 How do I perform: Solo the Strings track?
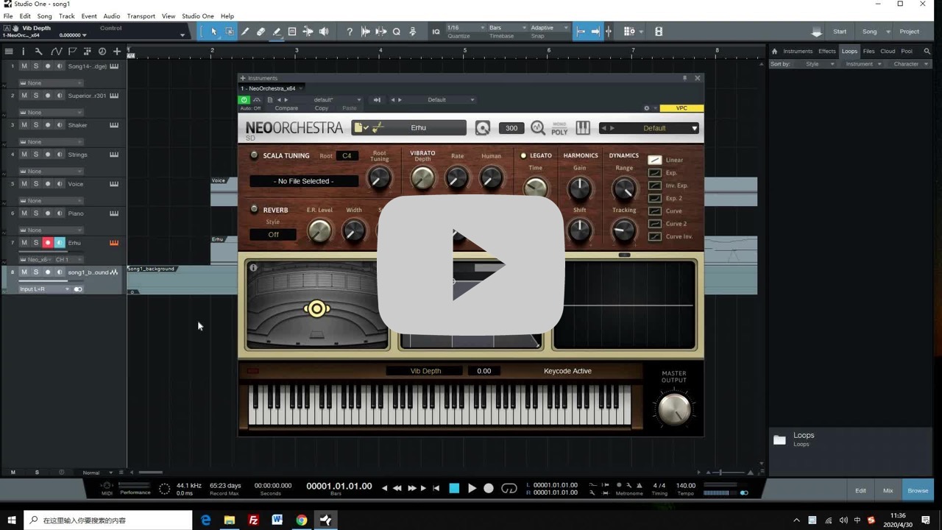click(35, 155)
